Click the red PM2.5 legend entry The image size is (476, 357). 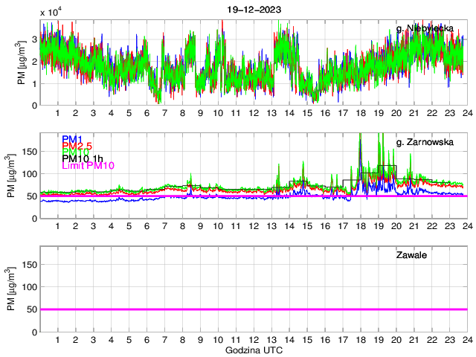click(77, 146)
